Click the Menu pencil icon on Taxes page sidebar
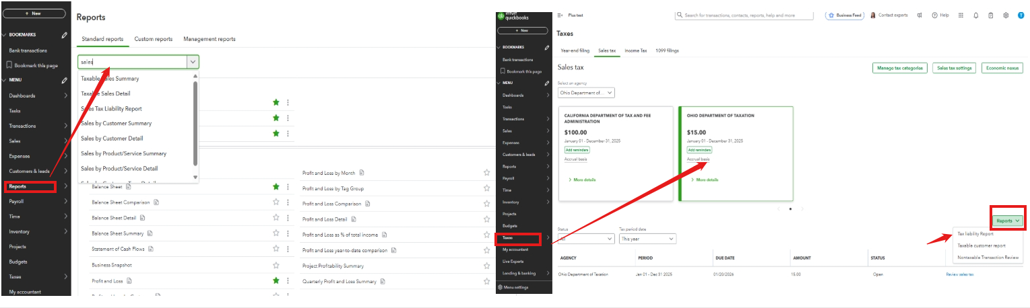 pyautogui.click(x=547, y=83)
